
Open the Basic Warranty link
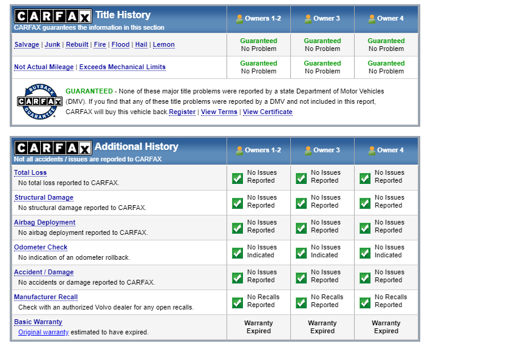38,322
